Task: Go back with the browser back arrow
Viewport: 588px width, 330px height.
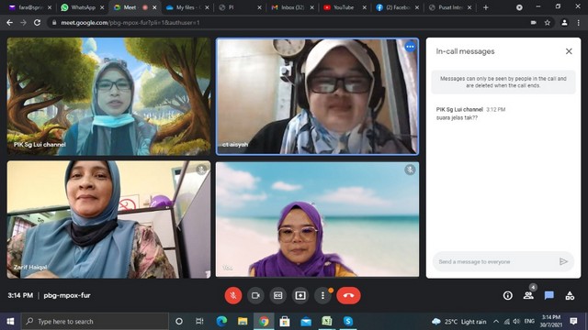Action: pyautogui.click(x=10, y=22)
